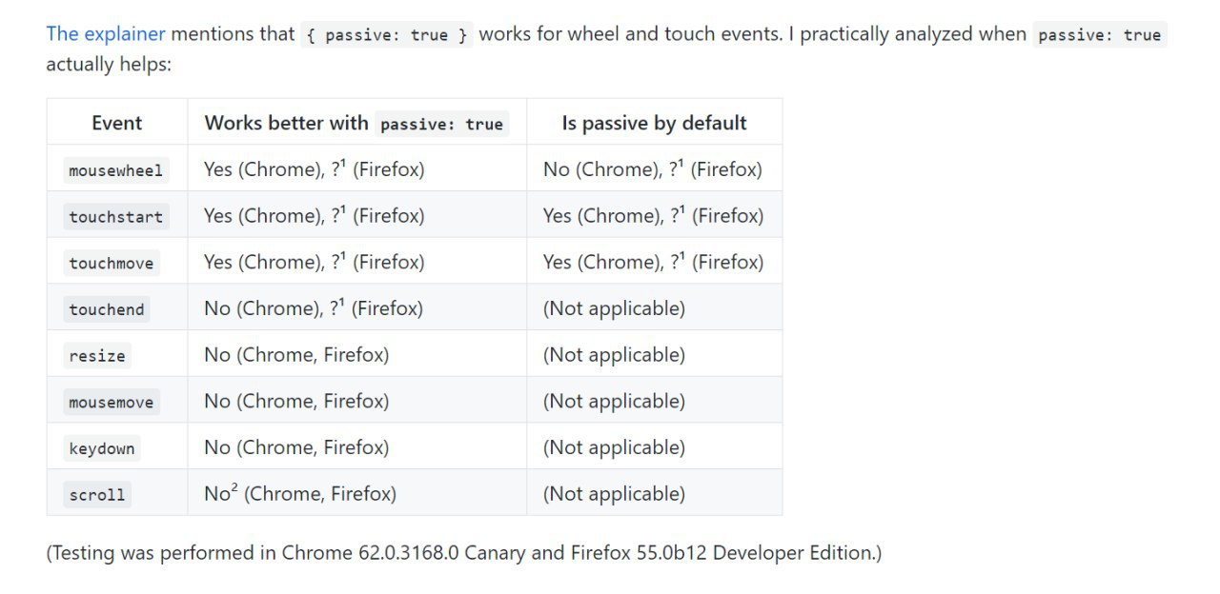1220x594 pixels.
Task: Click 'No (Chrome), ?¹ (Firefox)' in mousewheel row
Action: point(653,169)
